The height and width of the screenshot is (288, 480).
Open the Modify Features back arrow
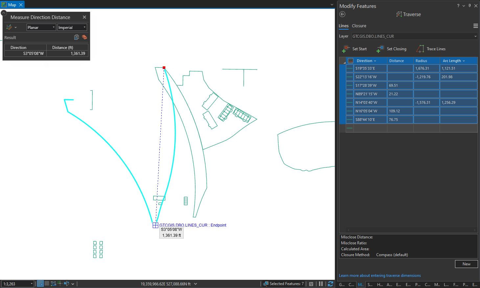pyautogui.click(x=342, y=14)
